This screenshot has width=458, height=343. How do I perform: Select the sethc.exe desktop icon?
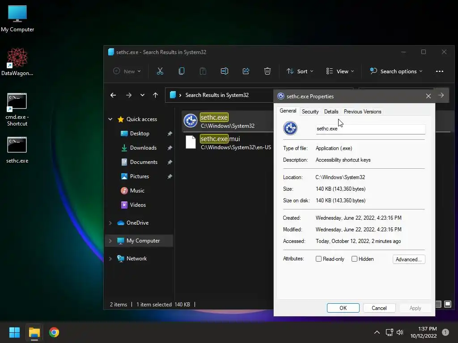coord(17,150)
